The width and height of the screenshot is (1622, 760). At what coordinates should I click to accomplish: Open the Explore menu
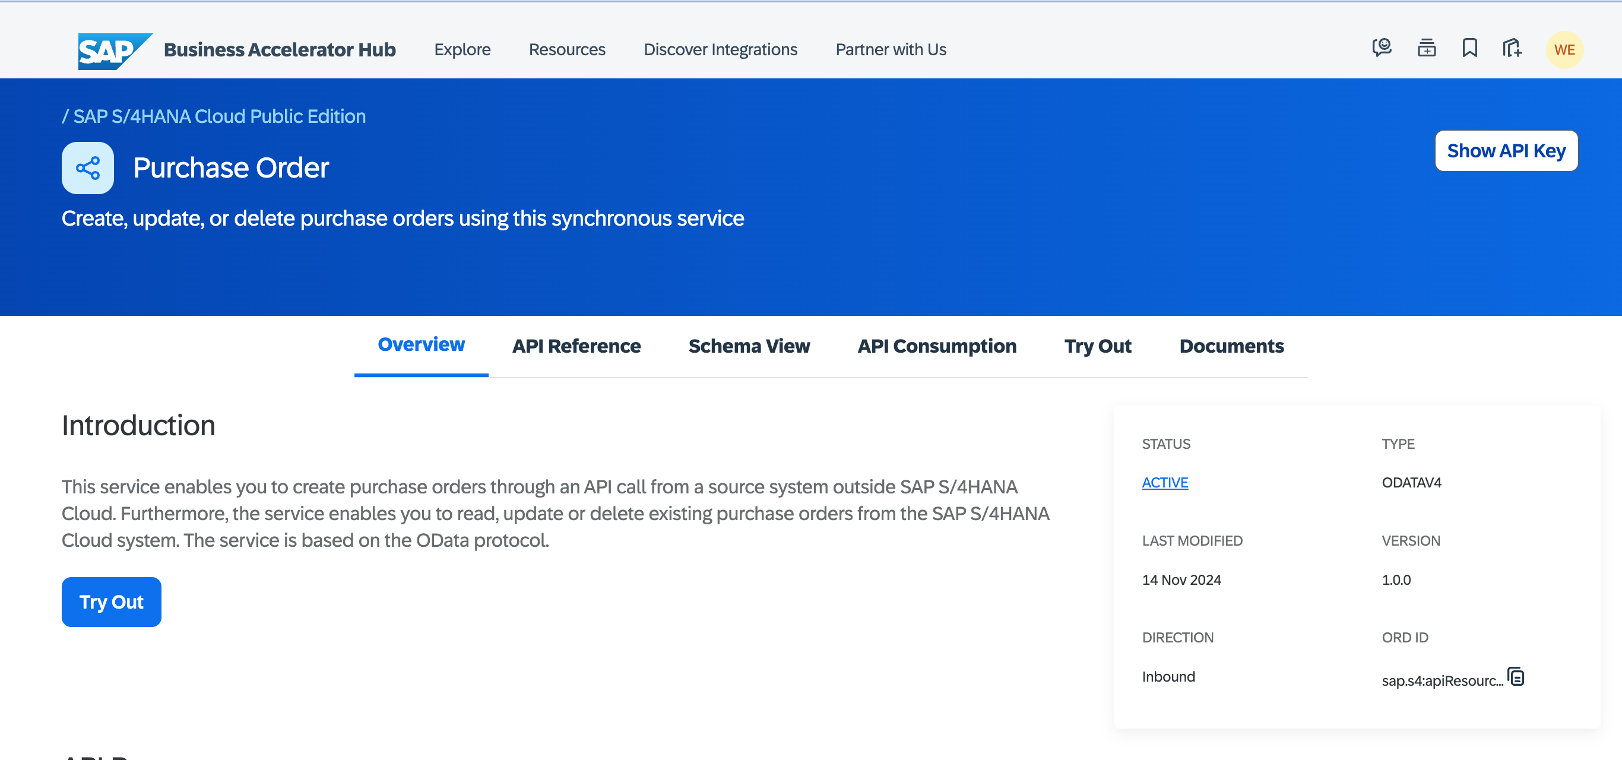(x=462, y=50)
